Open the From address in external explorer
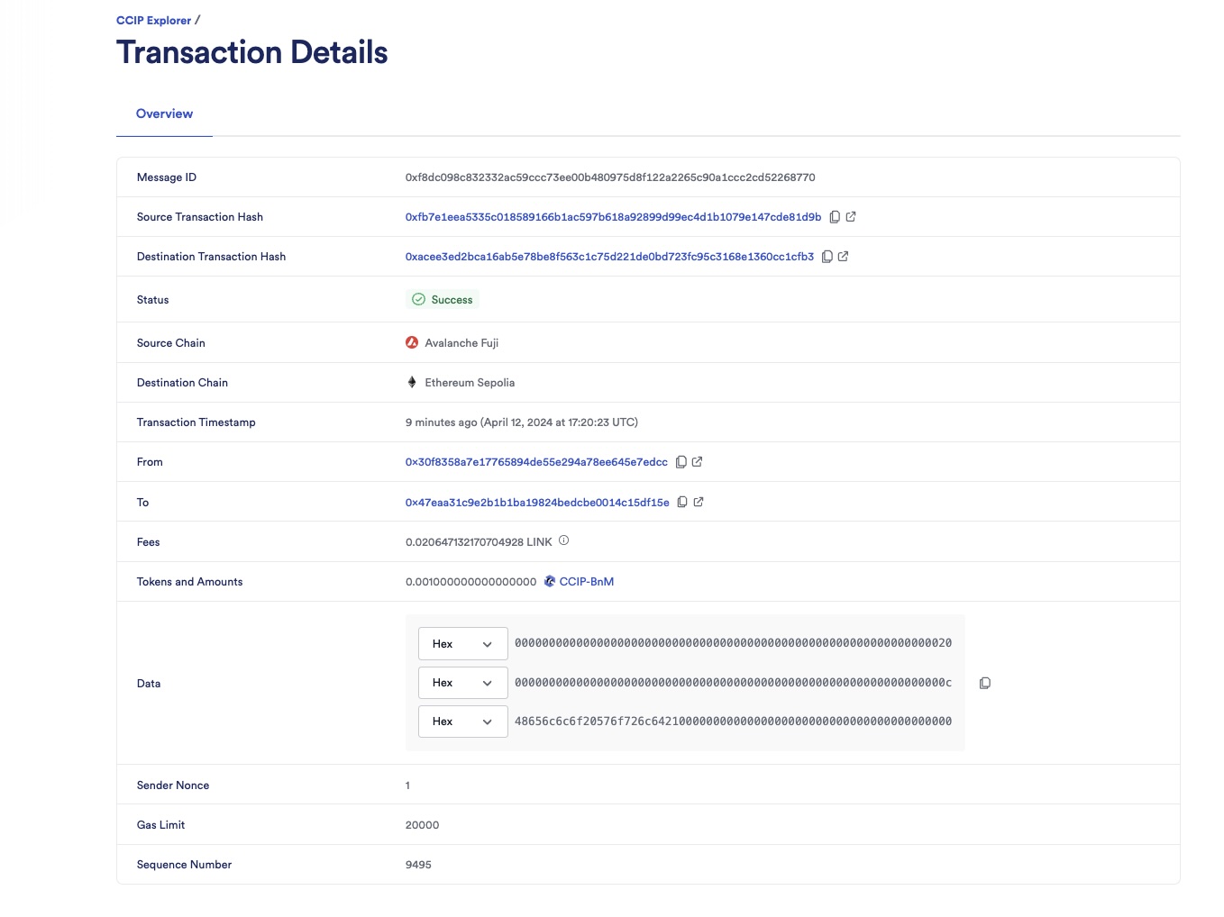The width and height of the screenshot is (1224, 917). point(699,461)
